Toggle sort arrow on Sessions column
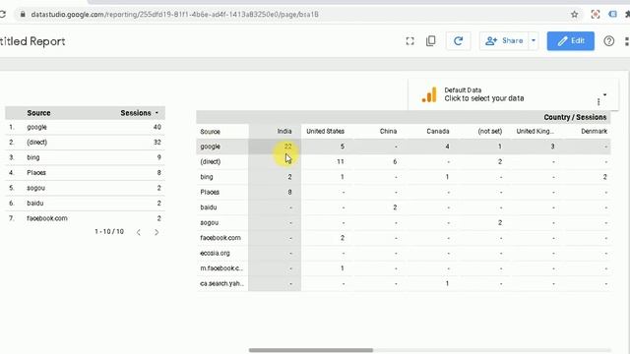 coord(157,113)
